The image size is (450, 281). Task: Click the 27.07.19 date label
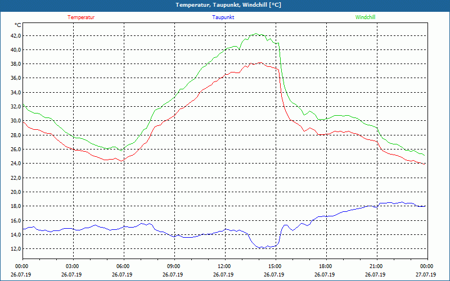426,274
